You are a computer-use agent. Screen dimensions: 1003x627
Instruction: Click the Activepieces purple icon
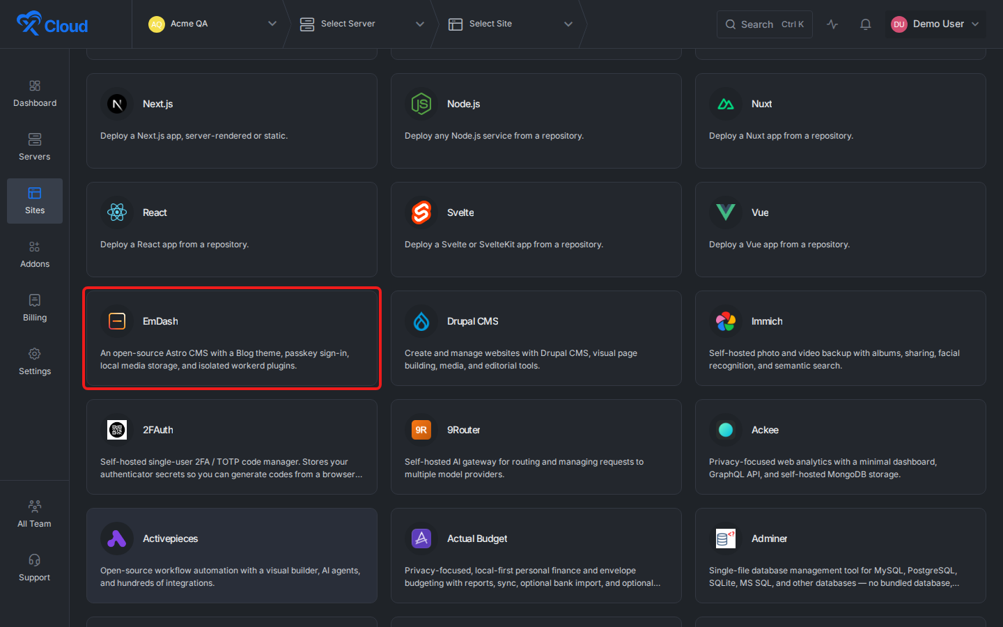[117, 539]
